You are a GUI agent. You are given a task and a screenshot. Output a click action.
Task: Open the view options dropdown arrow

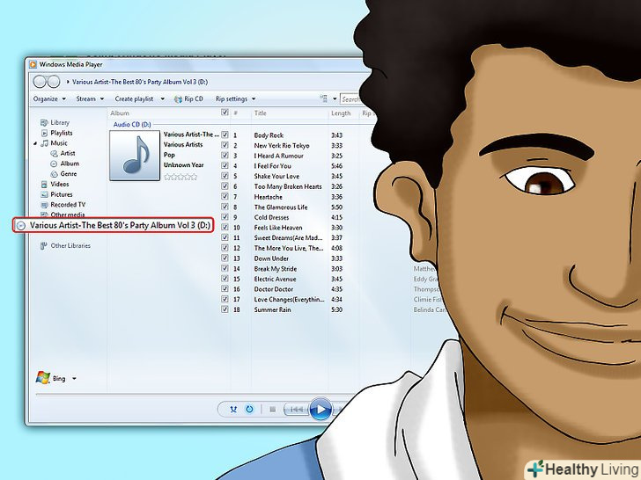(x=335, y=98)
